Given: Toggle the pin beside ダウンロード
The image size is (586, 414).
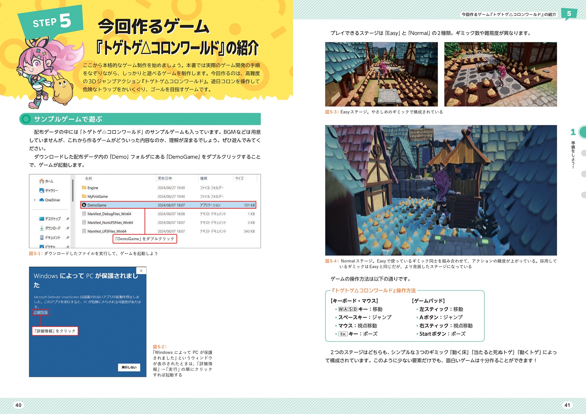Looking at the screenshot, I should coord(67,228).
